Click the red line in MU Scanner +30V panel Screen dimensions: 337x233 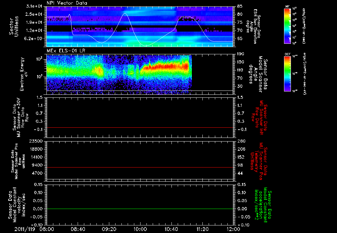(140, 127)
